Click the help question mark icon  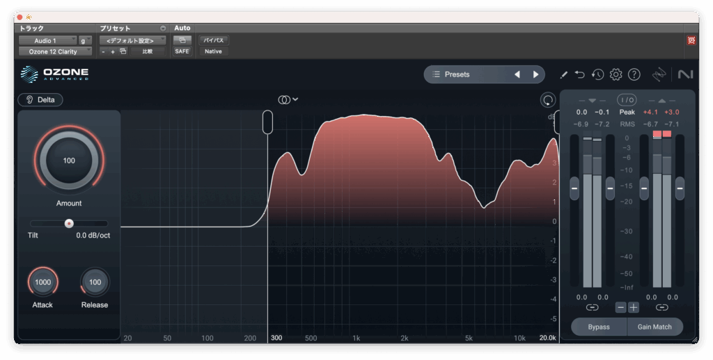point(634,74)
